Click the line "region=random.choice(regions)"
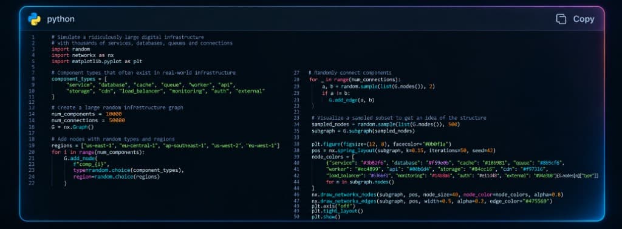Screen dimensions: 622x229 pos(116,177)
